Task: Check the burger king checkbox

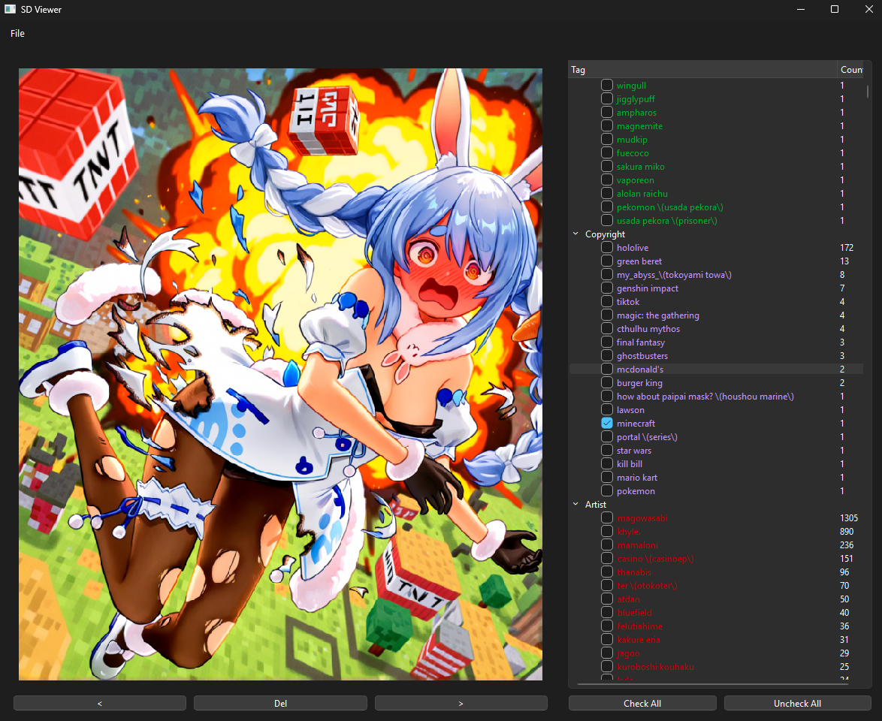Action: 607,382
